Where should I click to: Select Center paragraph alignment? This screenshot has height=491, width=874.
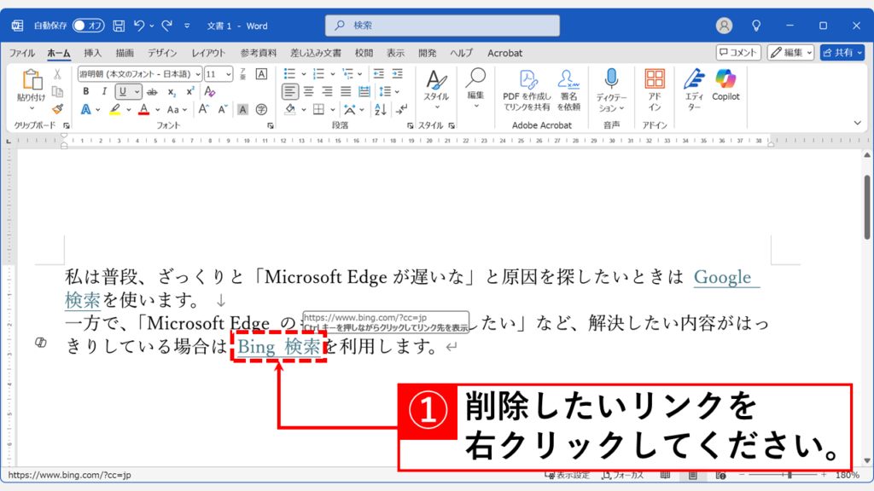309,92
